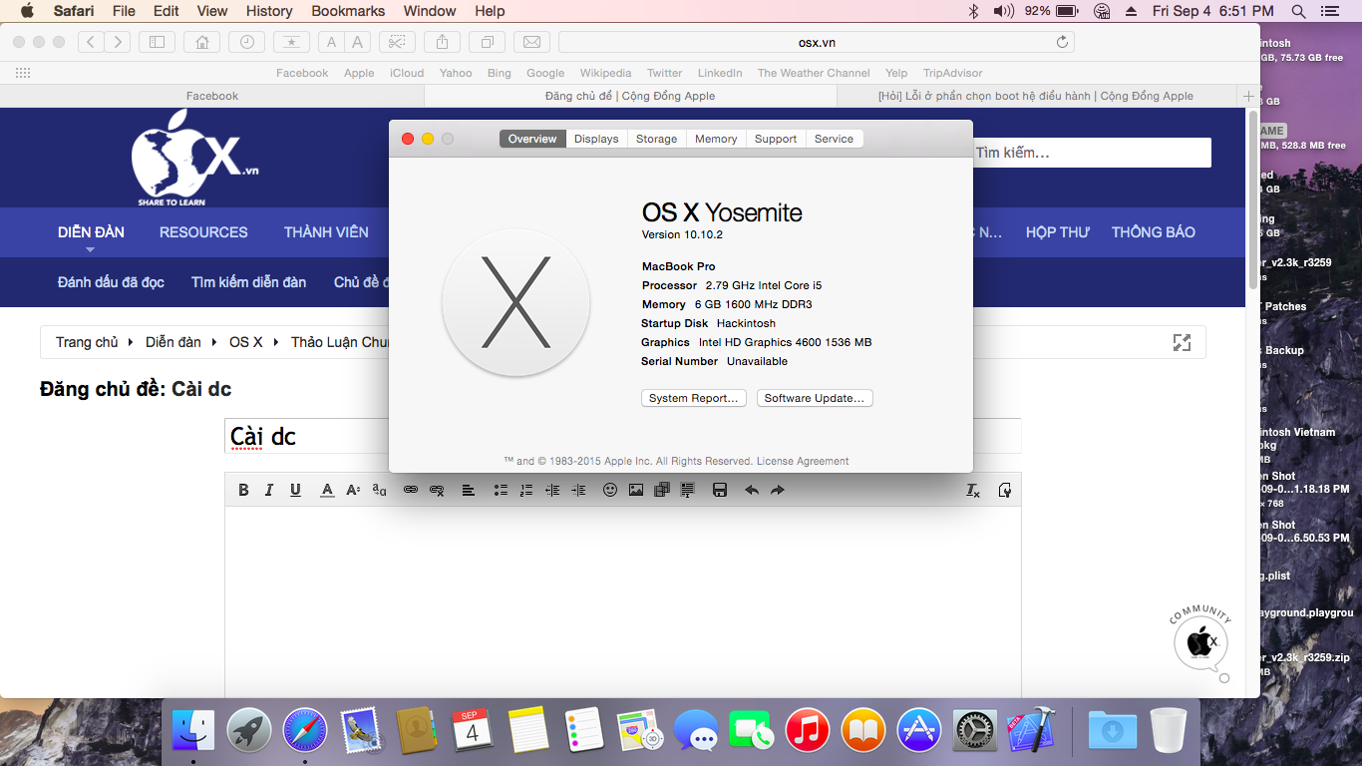Open the Support tab in About This Mac
The image size is (1362, 766).
click(x=776, y=139)
